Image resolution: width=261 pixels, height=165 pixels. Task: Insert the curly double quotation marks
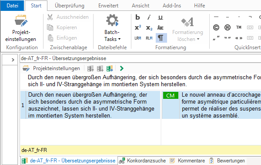(x=228, y=38)
